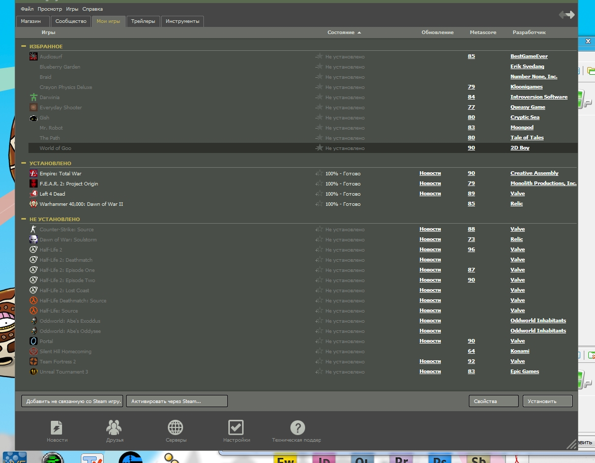Screen dimensions: 595x463
Task: Click the Darwinia game icon
Action: click(34, 97)
